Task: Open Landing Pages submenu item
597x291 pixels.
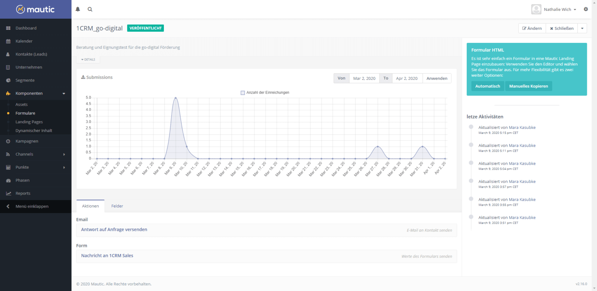Action: click(29, 122)
